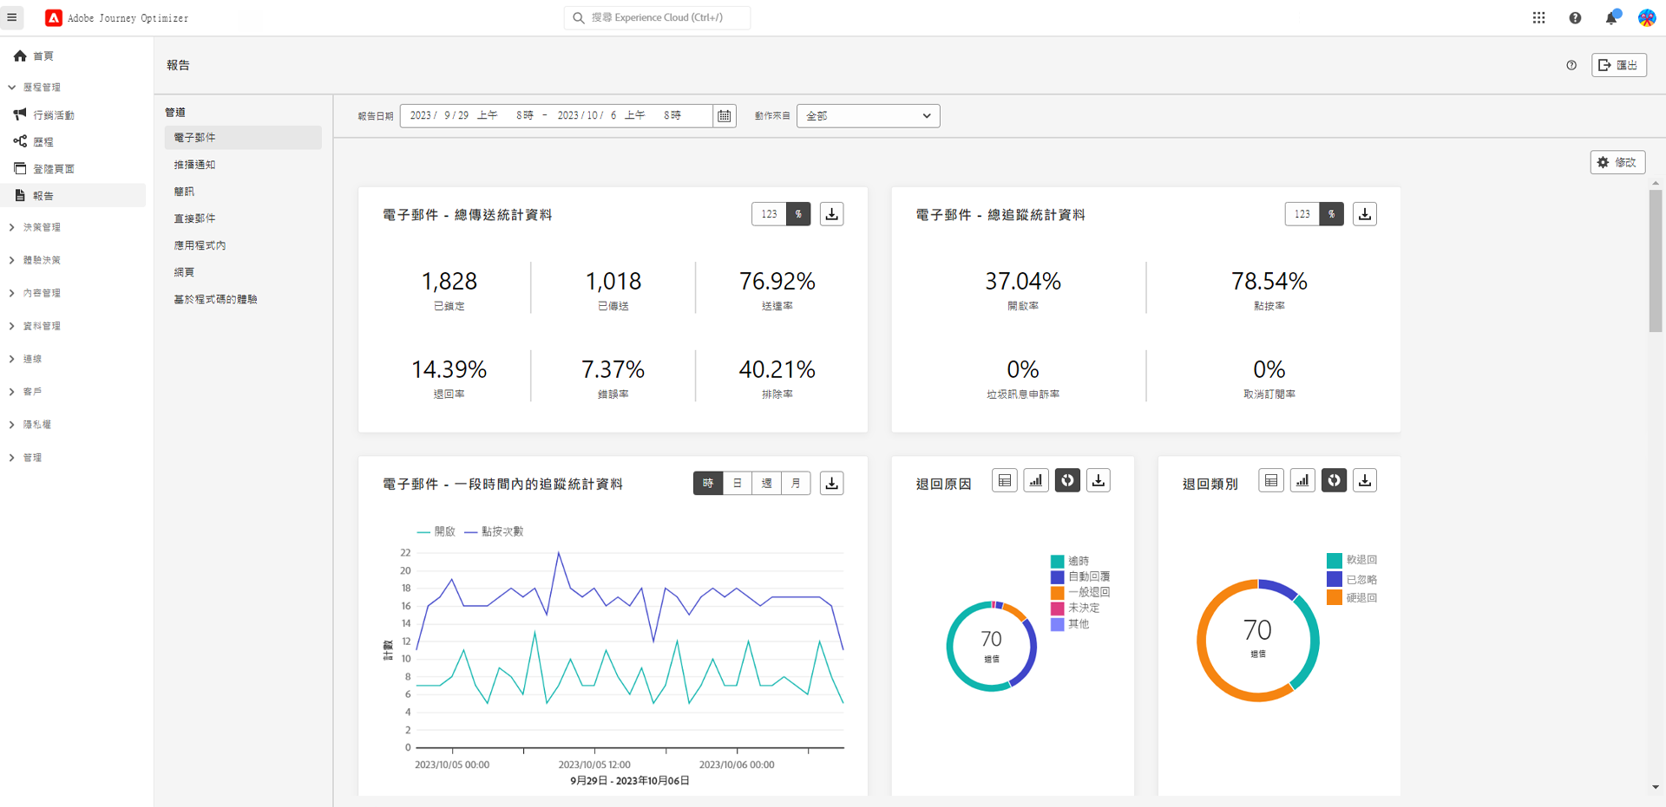Click the 逾時 teal legend swatch
The height and width of the screenshot is (807, 1666).
[1057, 561]
